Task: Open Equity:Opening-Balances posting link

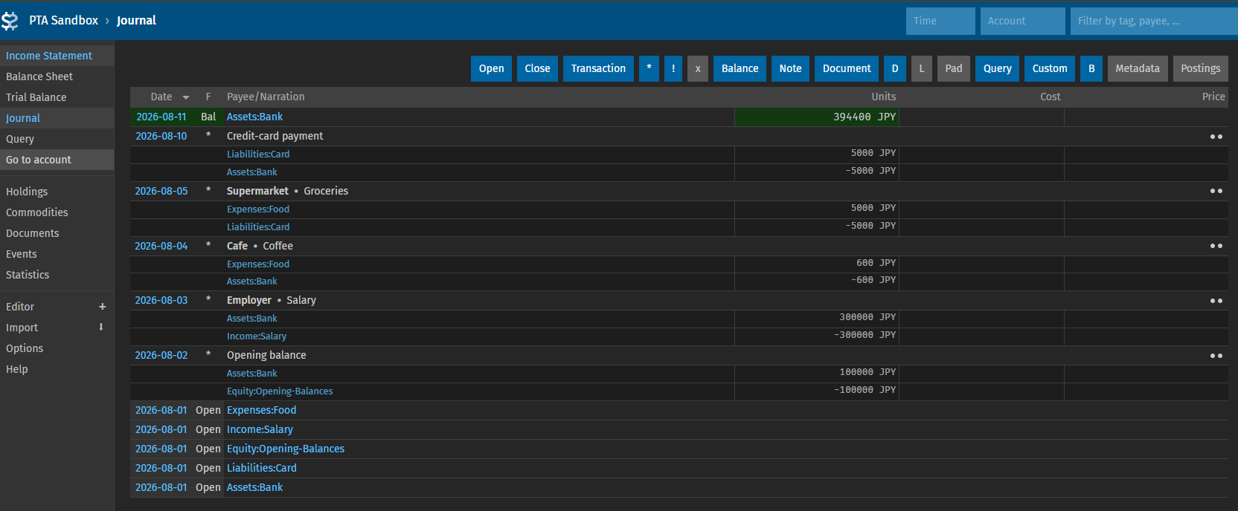Action: point(280,391)
